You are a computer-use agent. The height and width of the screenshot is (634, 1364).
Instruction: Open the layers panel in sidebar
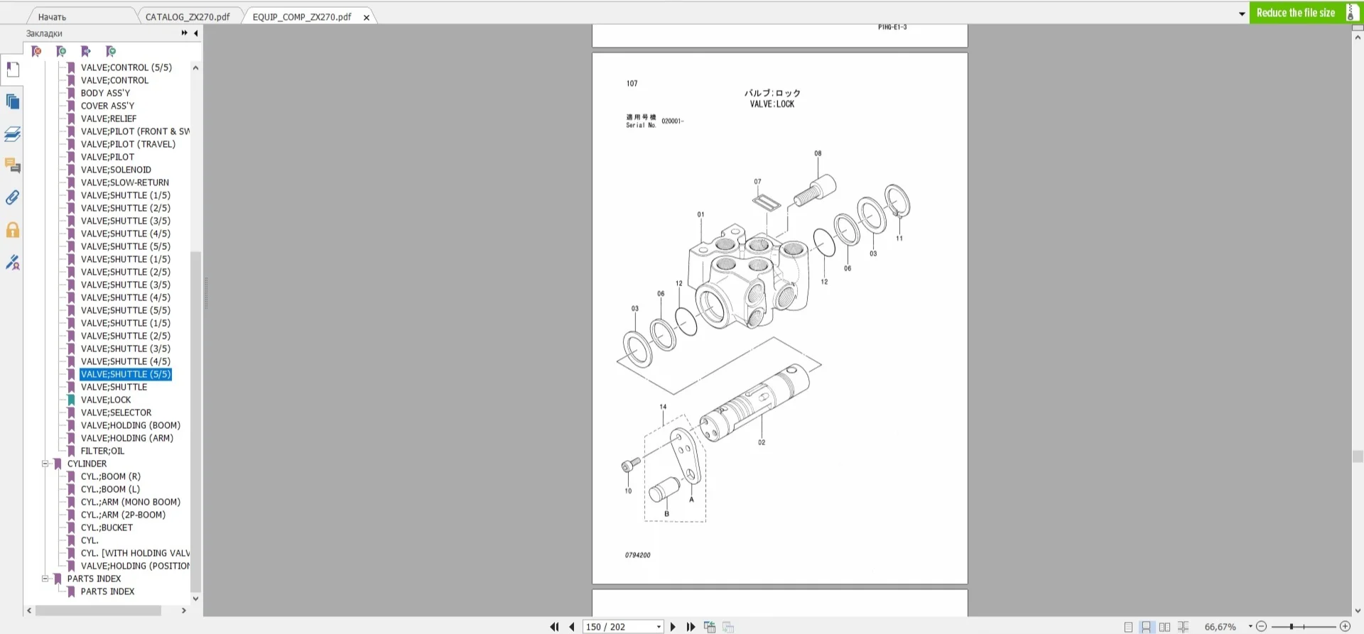tap(13, 133)
